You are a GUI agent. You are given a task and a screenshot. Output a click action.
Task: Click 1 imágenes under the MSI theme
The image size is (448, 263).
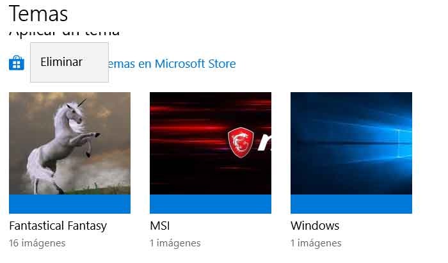(x=175, y=243)
